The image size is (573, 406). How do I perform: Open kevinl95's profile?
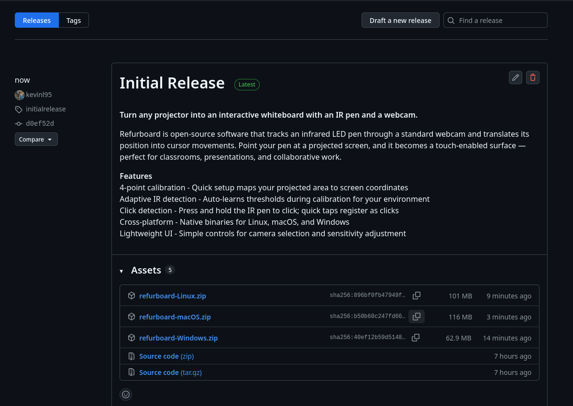coord(39,95)
